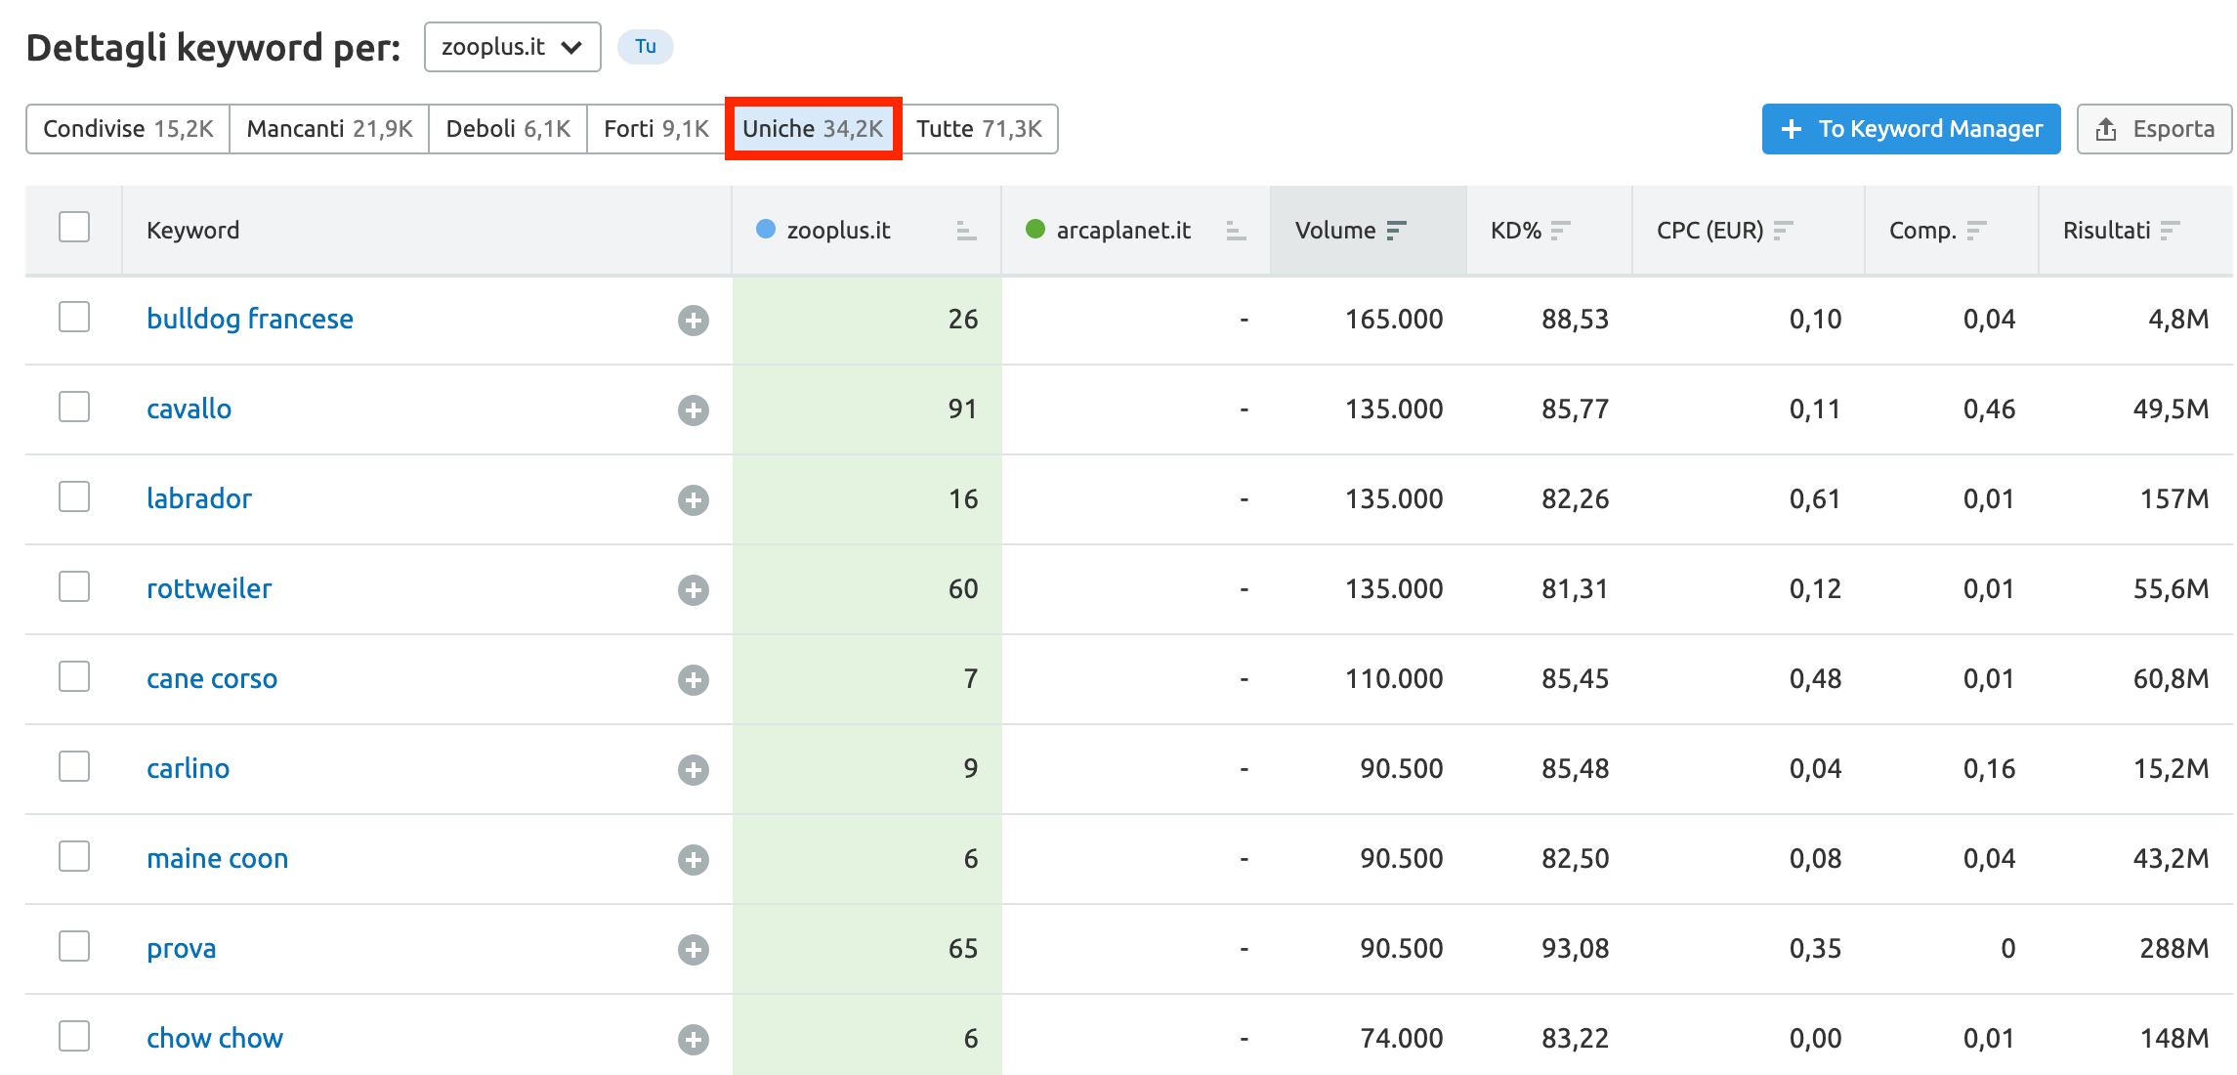
Task: Add cane corso via plus icon
Action: point(694,679)
